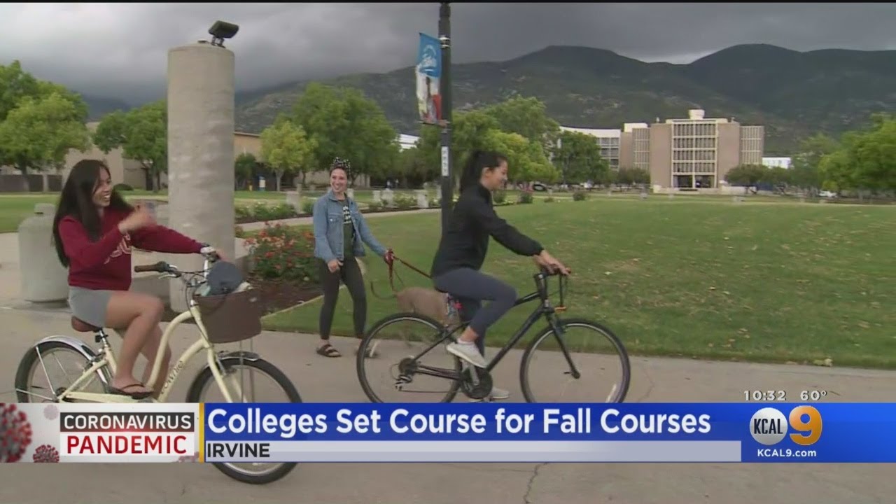Select the IRVINE location label
This screenshot has width=896, height=504.
238,451
